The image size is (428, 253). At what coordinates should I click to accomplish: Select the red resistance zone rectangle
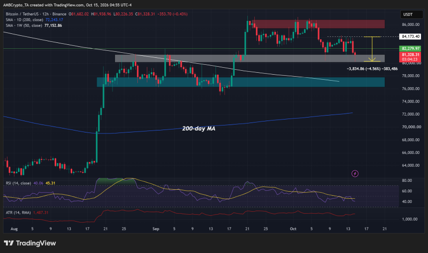point(319,24)
